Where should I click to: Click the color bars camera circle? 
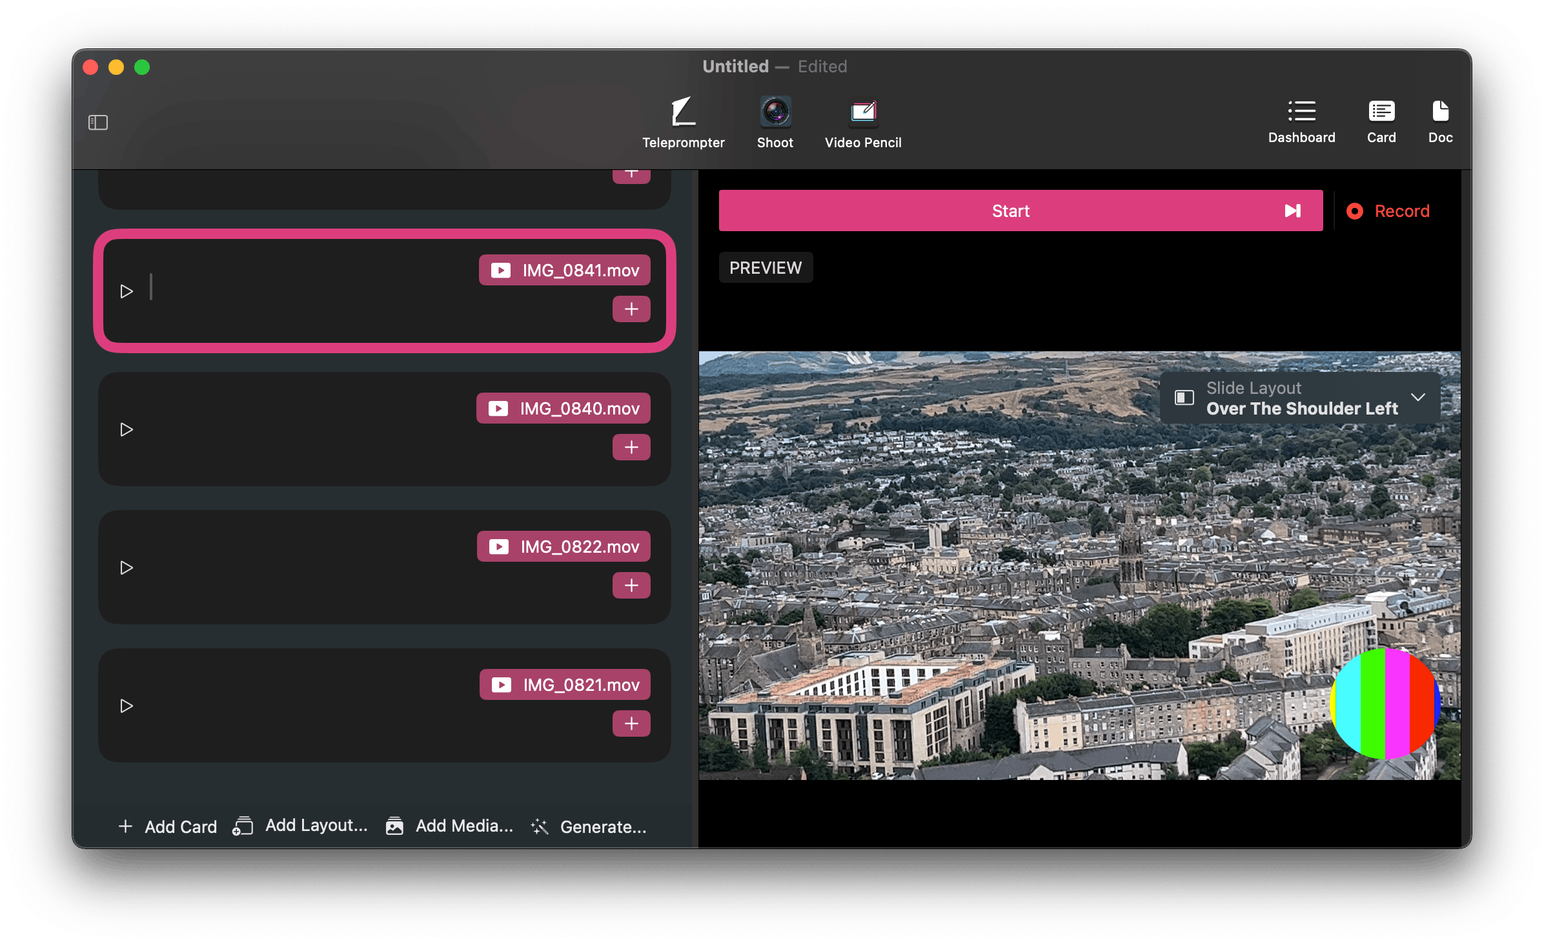point(1385,704)
